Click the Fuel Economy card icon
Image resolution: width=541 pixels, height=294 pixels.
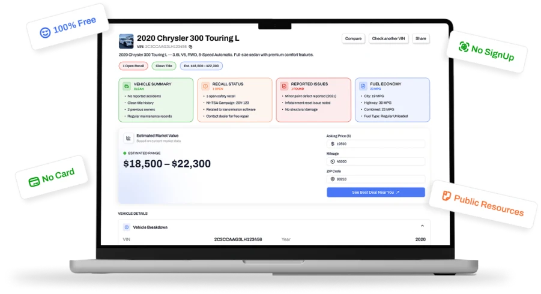coord(363,86)
